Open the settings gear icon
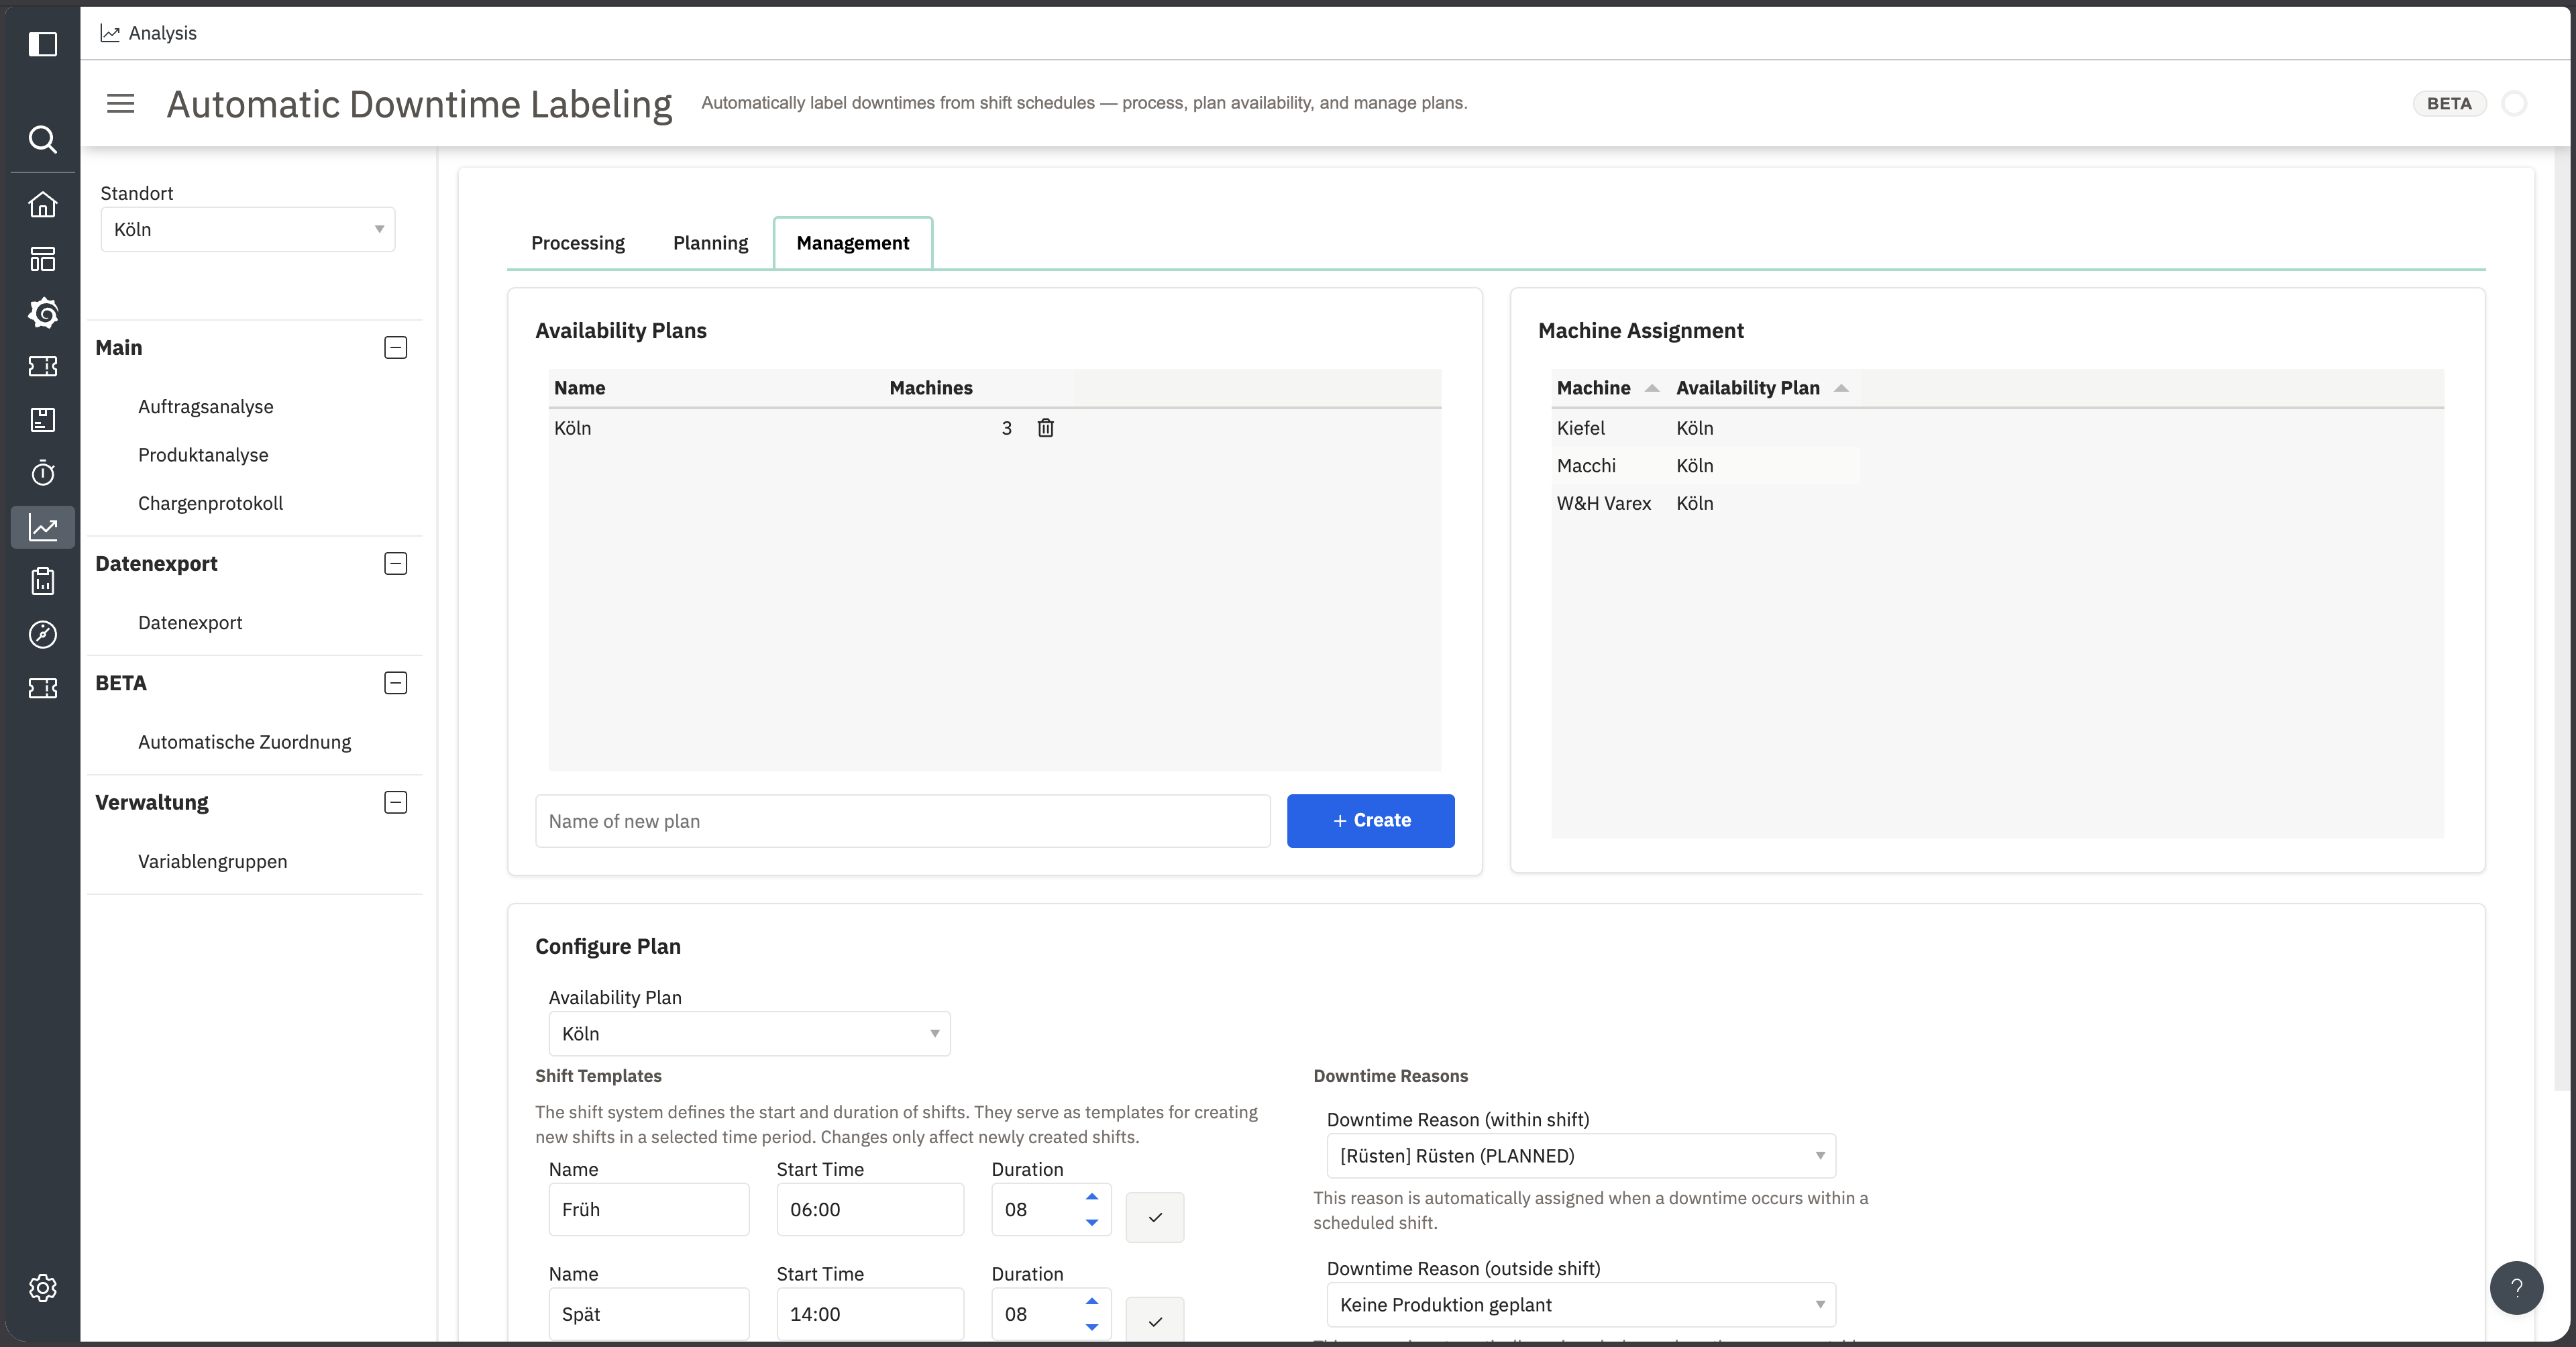Image resolution: width=2576 pixels, height=1347 pixels. pyautogui.click(x=42, y=1288)
